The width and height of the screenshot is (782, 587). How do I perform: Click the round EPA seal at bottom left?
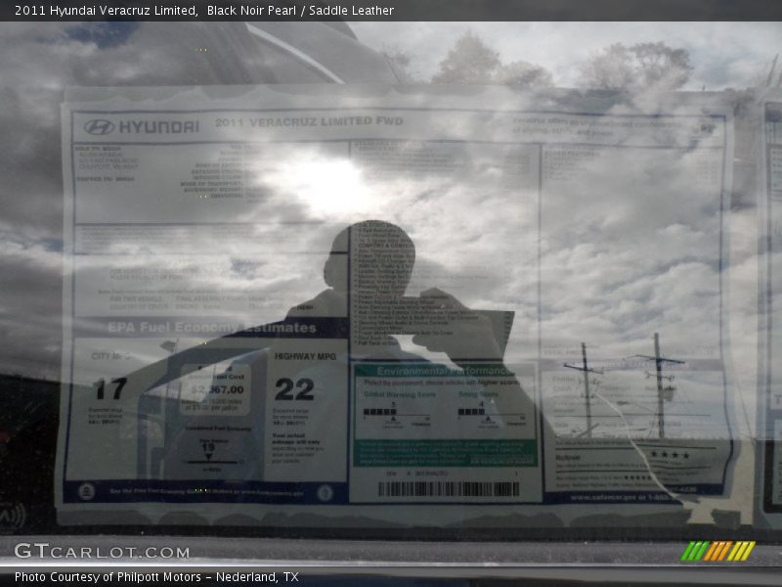87,492
